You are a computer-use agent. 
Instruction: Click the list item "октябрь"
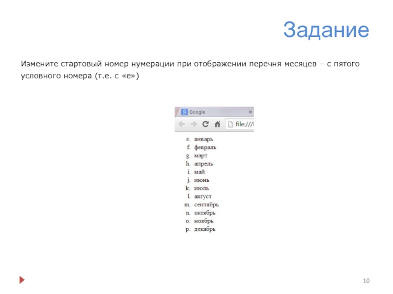[x=205, y=213]
